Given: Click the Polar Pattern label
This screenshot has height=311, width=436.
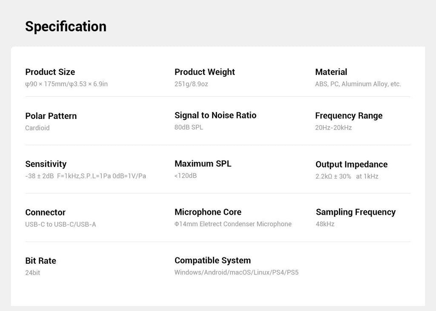Looking at the screenshot, I should click(51, 116).
